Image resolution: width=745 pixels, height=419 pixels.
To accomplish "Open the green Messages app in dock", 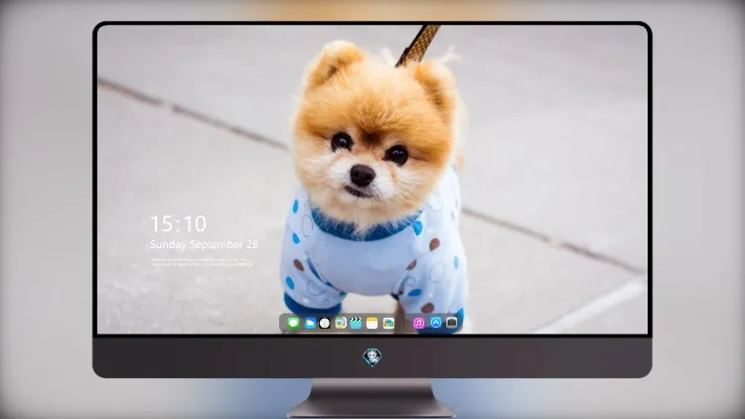I will (294, 323).
